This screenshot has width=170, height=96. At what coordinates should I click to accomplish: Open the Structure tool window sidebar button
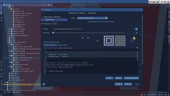[x=1, y=66]
